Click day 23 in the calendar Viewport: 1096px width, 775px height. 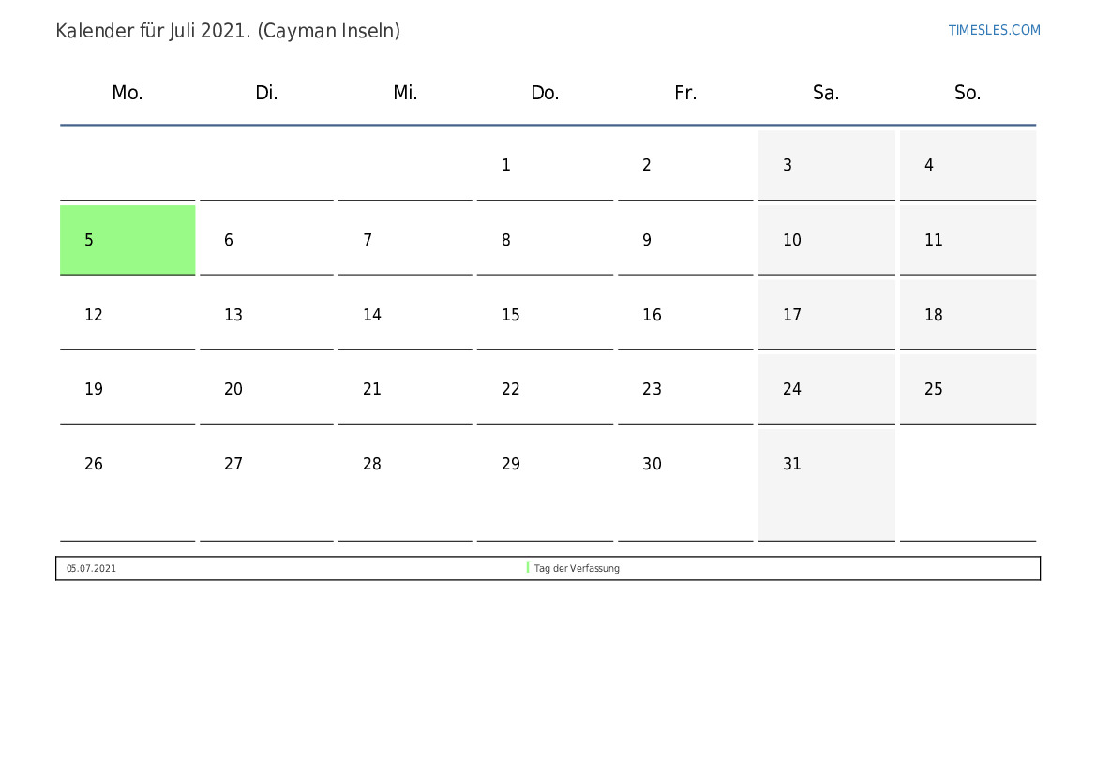[x=685, y=389]
